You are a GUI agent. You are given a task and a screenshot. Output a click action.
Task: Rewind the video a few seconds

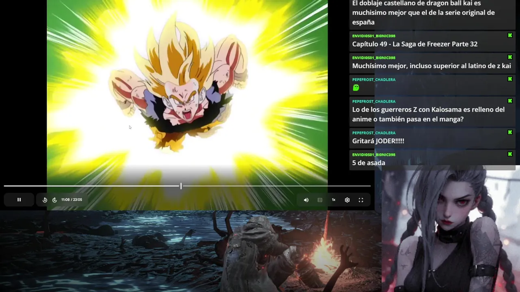tap(45, 200)
